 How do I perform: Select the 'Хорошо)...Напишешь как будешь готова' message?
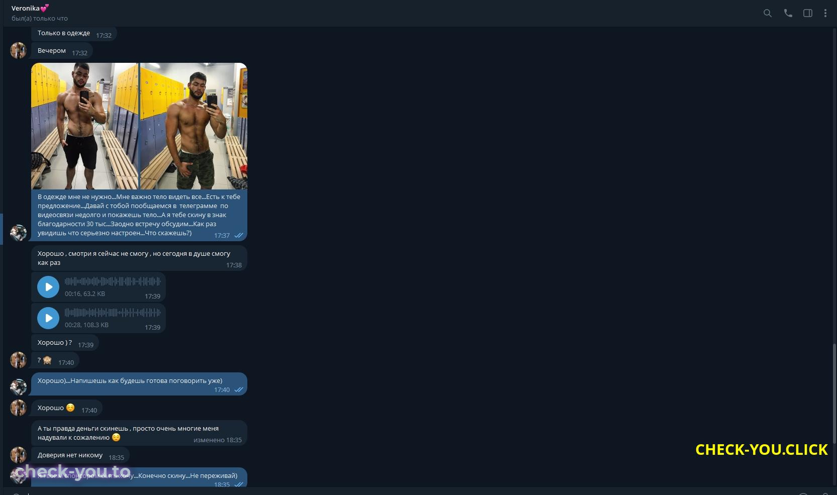139,384
